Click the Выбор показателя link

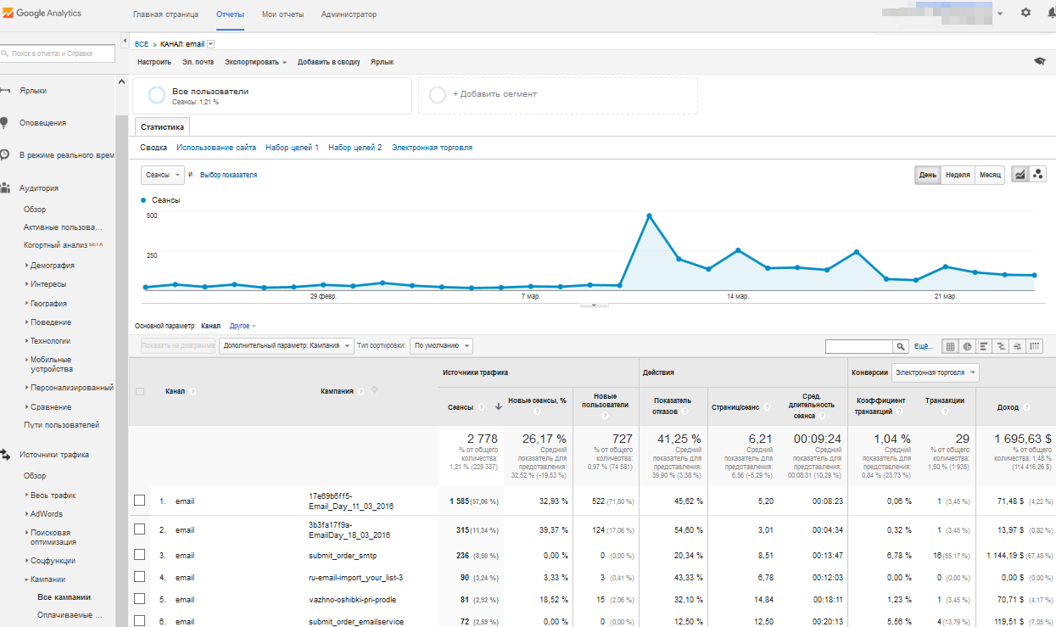pos(228,175)
